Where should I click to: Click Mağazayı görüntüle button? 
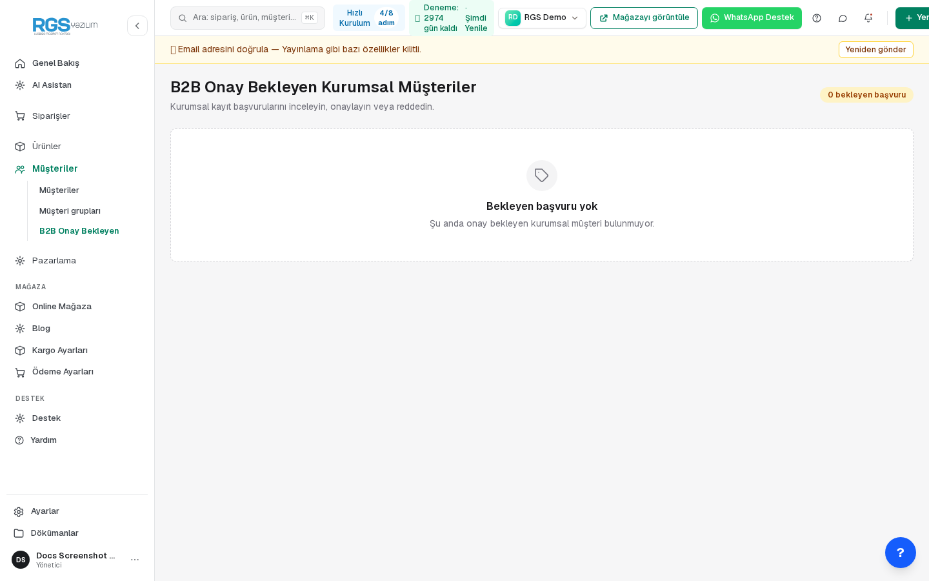(x=644, y=18)
